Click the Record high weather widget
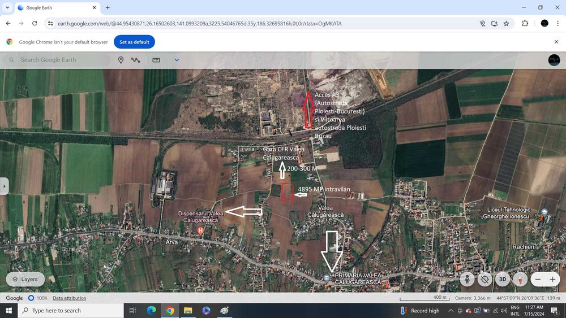Viewport: 566px width, 318px height. [420, 311]
